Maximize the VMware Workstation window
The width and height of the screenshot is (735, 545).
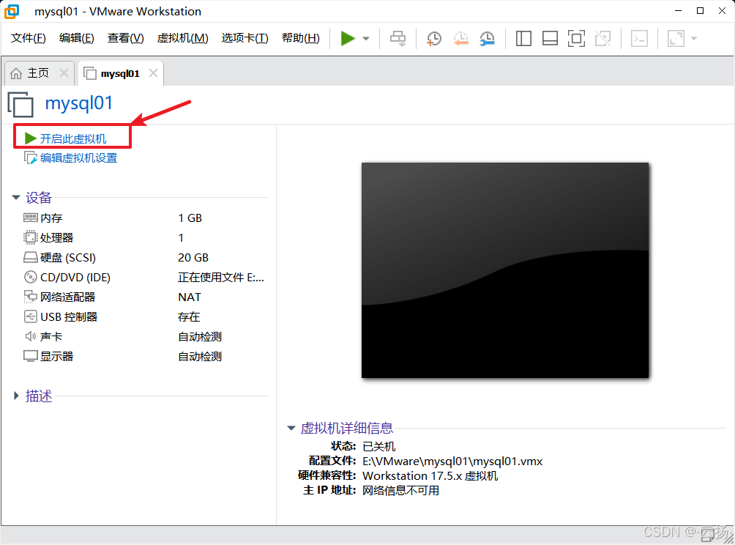pos(701,11)
